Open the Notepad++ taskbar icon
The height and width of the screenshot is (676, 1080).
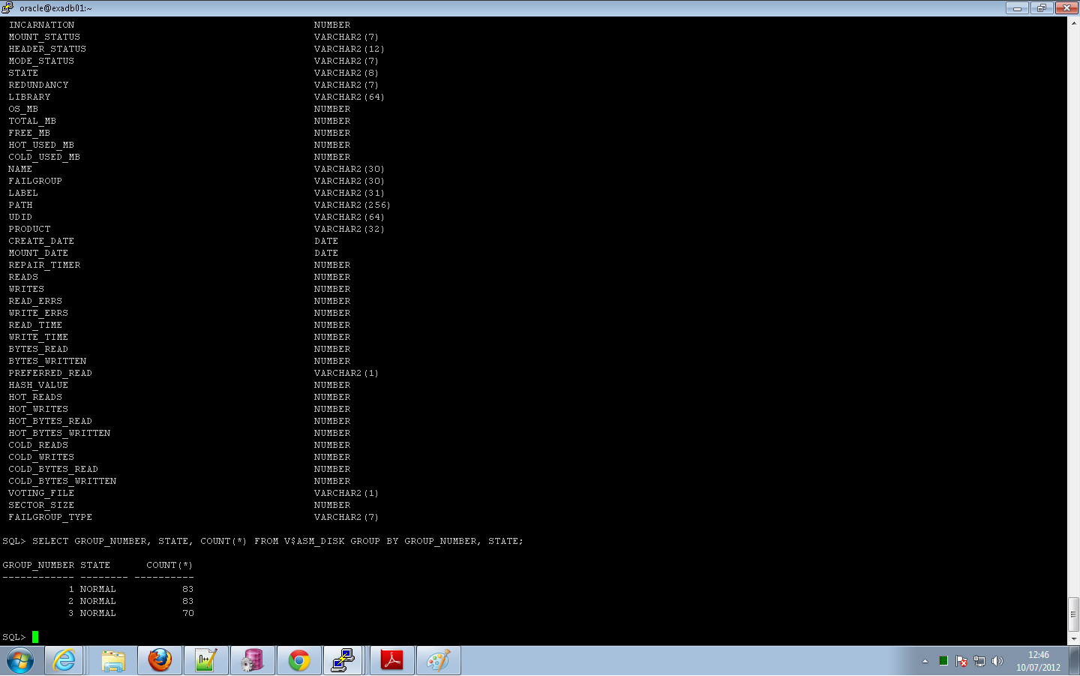tap(205, 661)
